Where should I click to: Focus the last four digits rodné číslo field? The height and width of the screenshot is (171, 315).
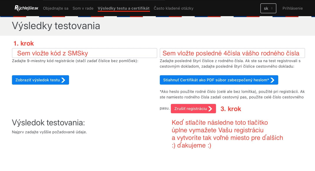232,53
